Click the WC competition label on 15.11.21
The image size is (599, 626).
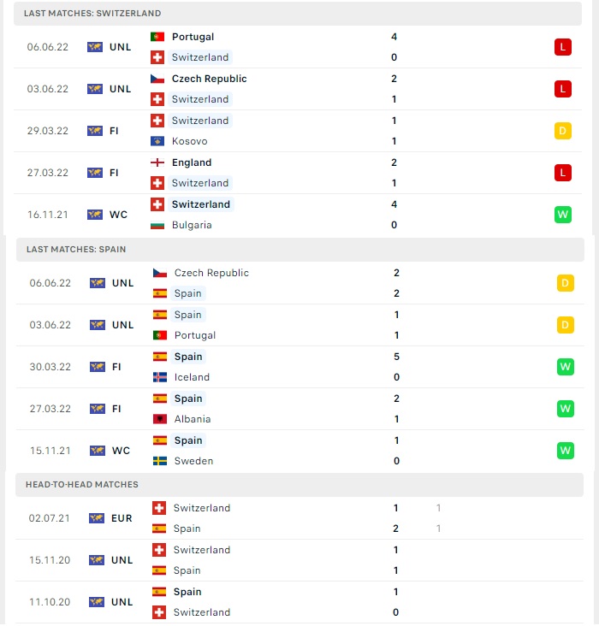121,451
